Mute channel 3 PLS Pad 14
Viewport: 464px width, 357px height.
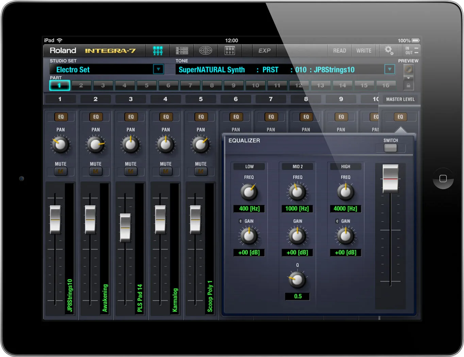[131, 171]
